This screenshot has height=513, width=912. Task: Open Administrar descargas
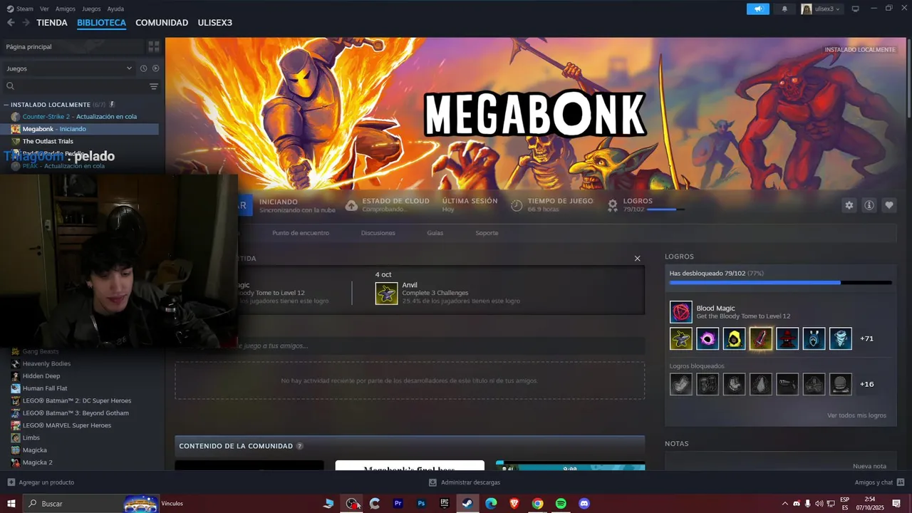(x=465, y=482)
